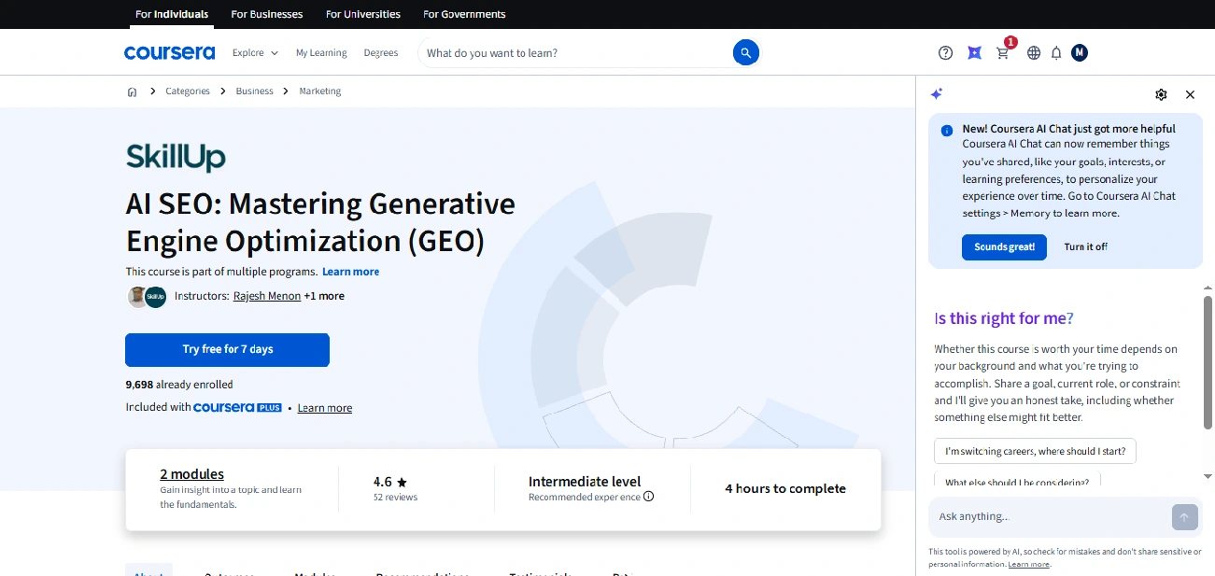This screenshot has width=1215, height=576.
Task: Switch to For Businesses tab
Action: pyautogui.click(x=267, y=14)
